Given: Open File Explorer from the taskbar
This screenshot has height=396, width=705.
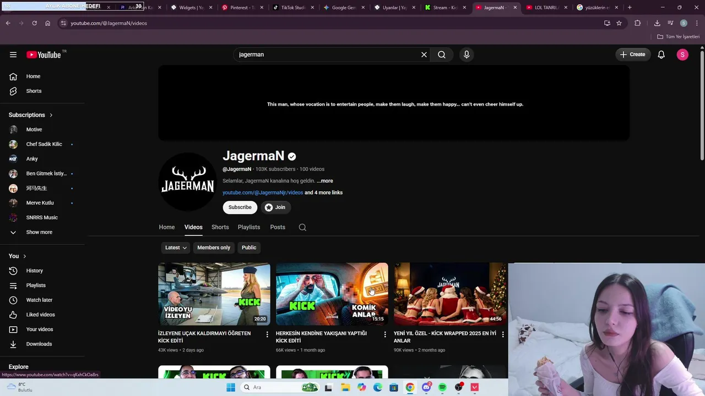Looking at the screenshot, I should [345, 387].
